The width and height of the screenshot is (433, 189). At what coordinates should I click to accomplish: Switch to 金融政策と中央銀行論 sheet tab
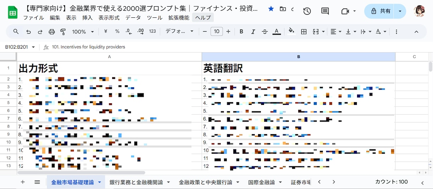205,182
